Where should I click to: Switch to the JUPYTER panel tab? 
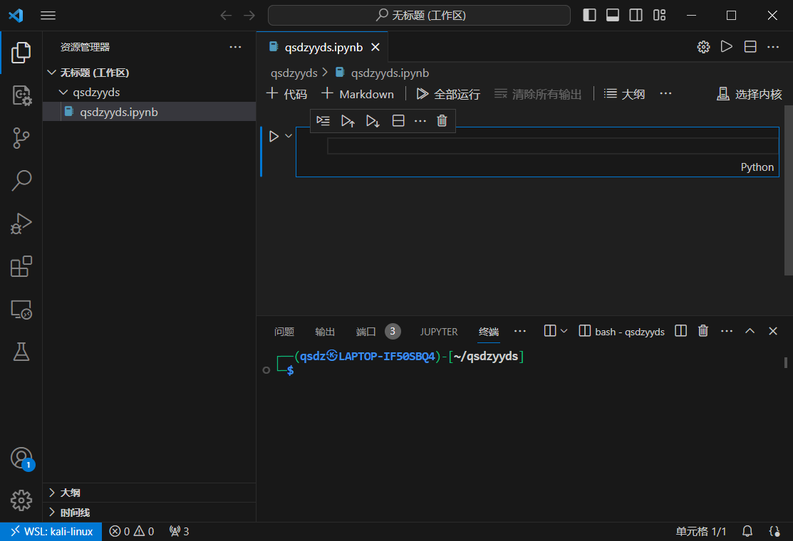(439, 332)
